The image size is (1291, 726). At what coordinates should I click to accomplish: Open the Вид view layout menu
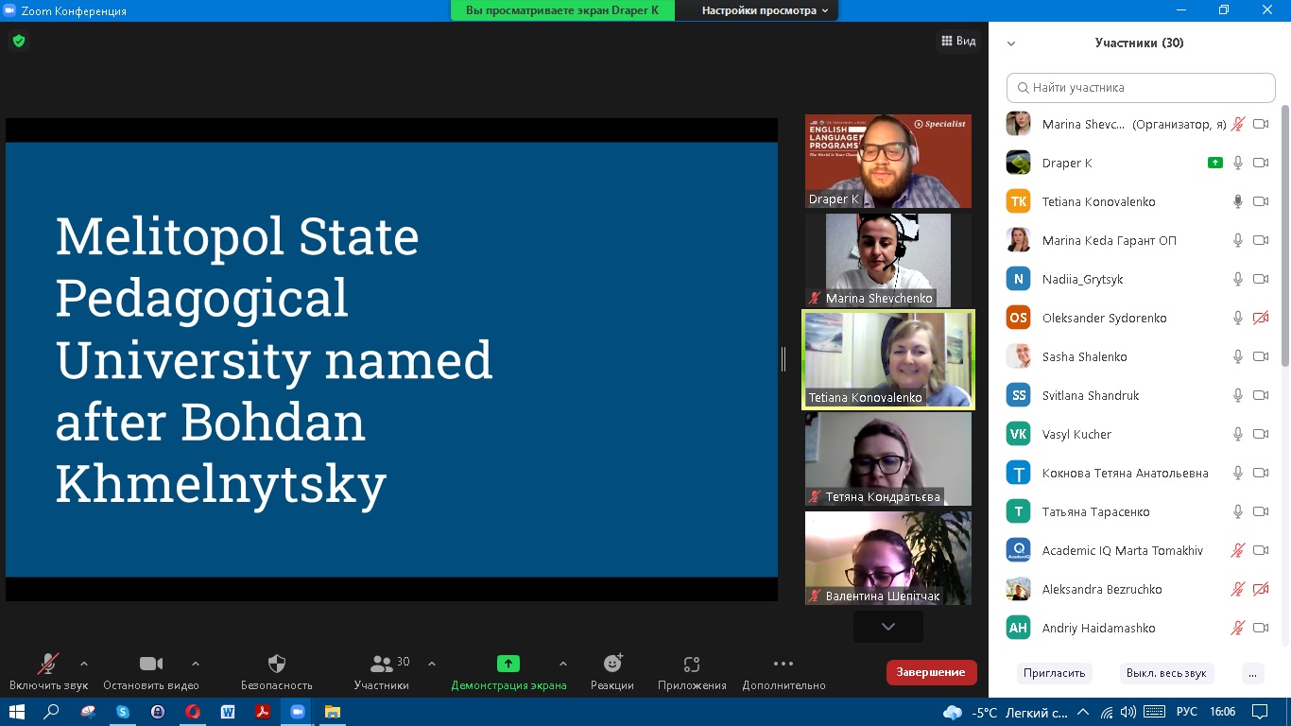(x=958, y=41)
